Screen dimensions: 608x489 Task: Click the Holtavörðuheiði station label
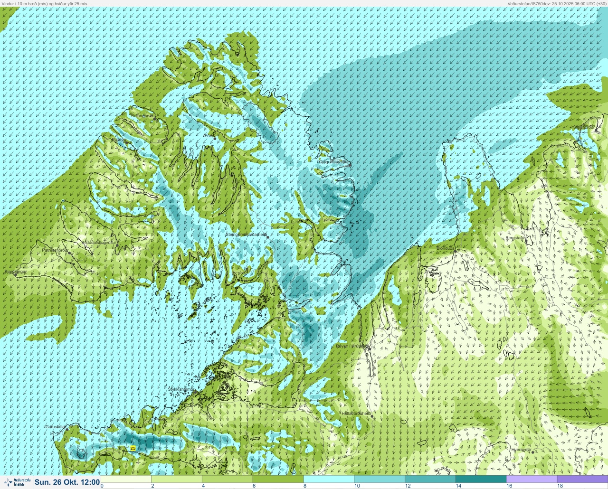pos(356,414)
